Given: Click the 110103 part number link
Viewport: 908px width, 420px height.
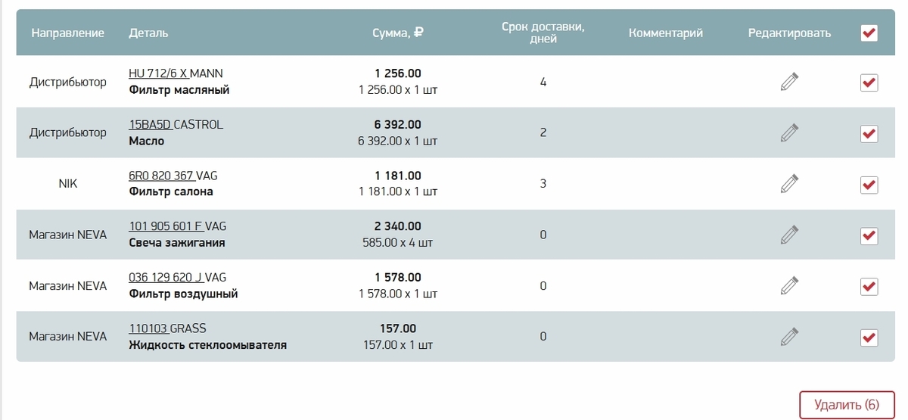Looking at the screenshot, I should click(148, 328).
